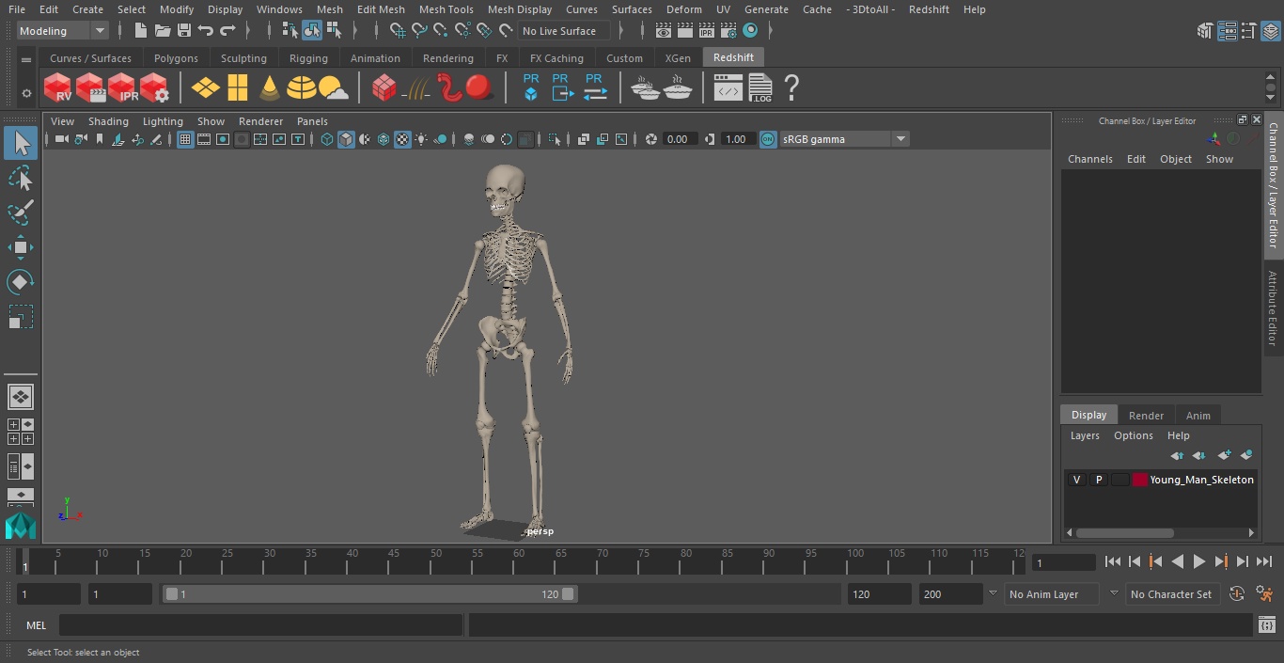The width and height of the screenshot is (1284, 663).
Task: Play animation forwards
Action: (x=1198, y=561)
